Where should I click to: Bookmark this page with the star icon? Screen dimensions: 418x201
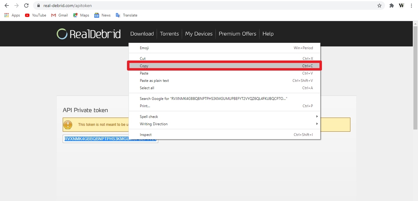click(379, 5)
